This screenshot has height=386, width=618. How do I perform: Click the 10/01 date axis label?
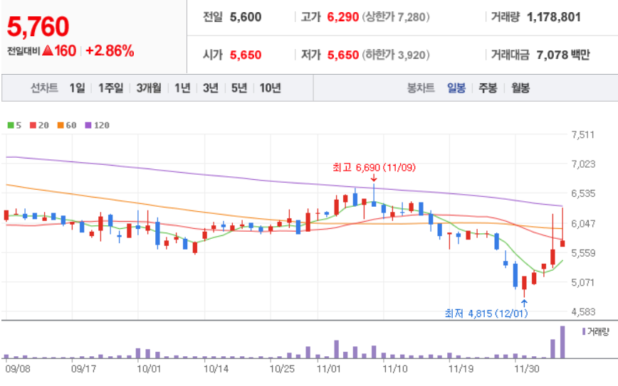click(x=149, y=369)
